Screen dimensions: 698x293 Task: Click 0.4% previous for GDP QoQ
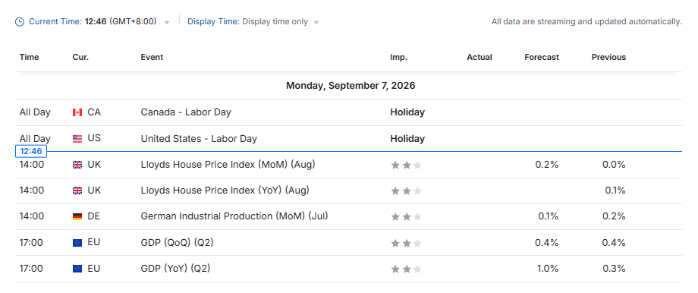614,242
